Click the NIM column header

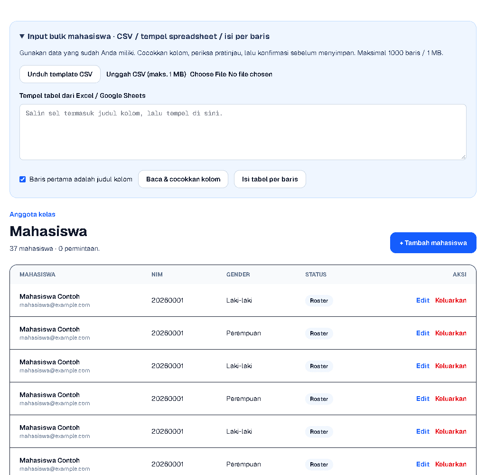coord(157,274)
